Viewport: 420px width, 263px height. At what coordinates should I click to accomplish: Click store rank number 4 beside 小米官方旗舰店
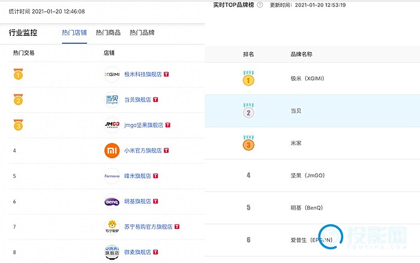click(x=14, y=150)
